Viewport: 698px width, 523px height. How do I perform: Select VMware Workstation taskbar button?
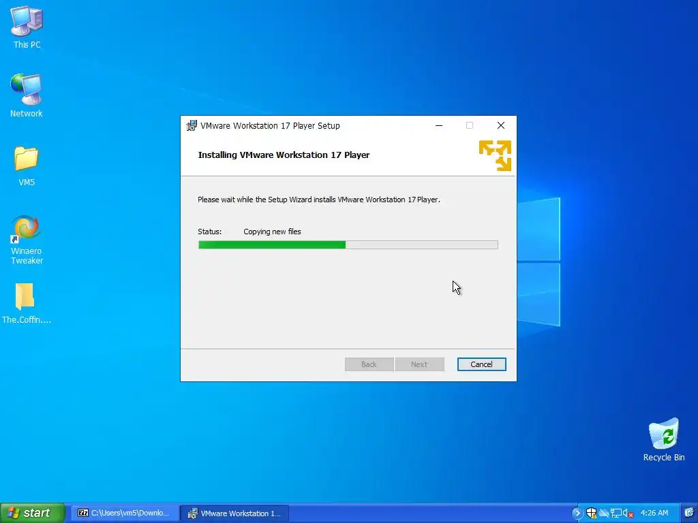point(235,513)
